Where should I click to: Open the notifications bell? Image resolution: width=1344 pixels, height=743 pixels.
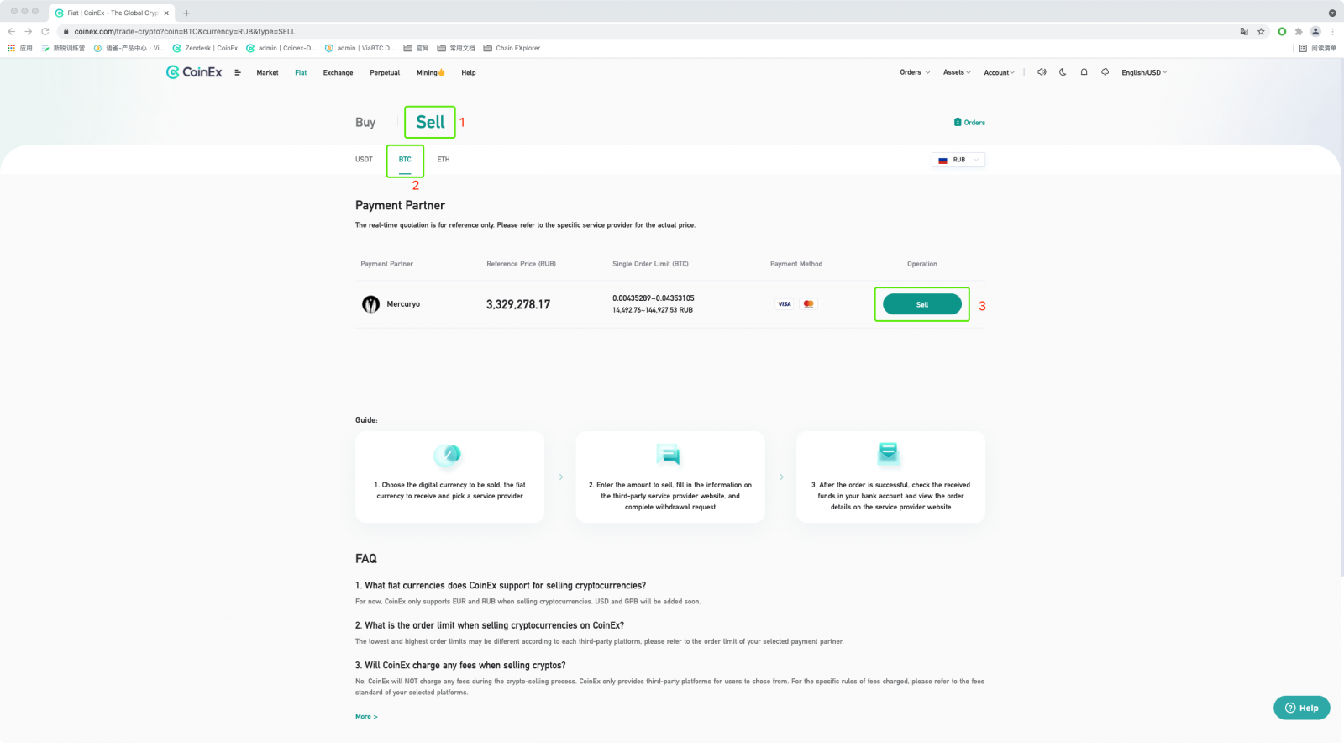pos(1084,72)
